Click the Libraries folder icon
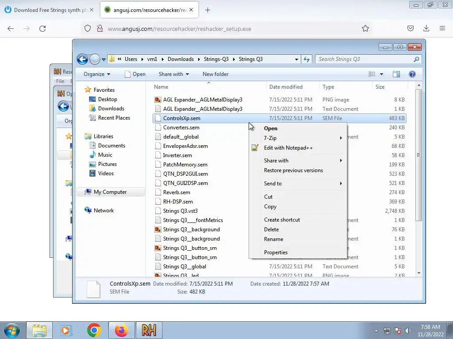The width and height of the screenshot is (453, 339). [x=88, y=136]
